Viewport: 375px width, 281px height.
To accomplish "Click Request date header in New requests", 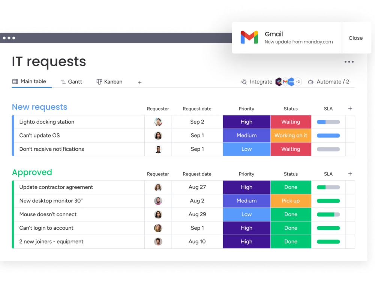I will (x=197, y=109).
